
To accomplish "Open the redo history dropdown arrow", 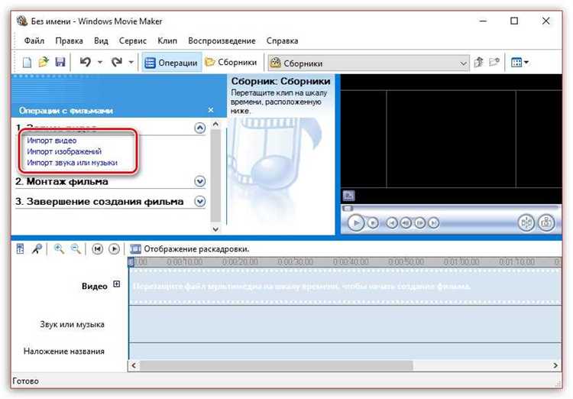I will pyautogui.click(x=131, y=62).
